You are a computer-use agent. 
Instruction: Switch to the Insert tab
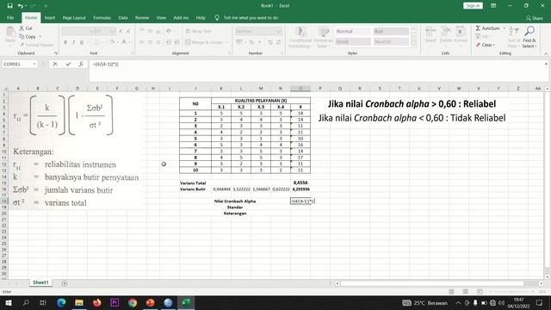coord(50,17)
